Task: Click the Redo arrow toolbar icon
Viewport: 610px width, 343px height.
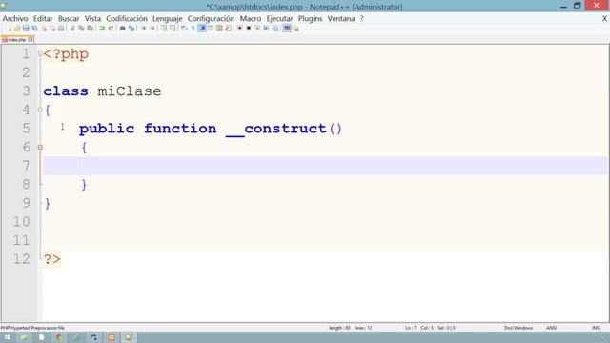Action: click(111, 29)
